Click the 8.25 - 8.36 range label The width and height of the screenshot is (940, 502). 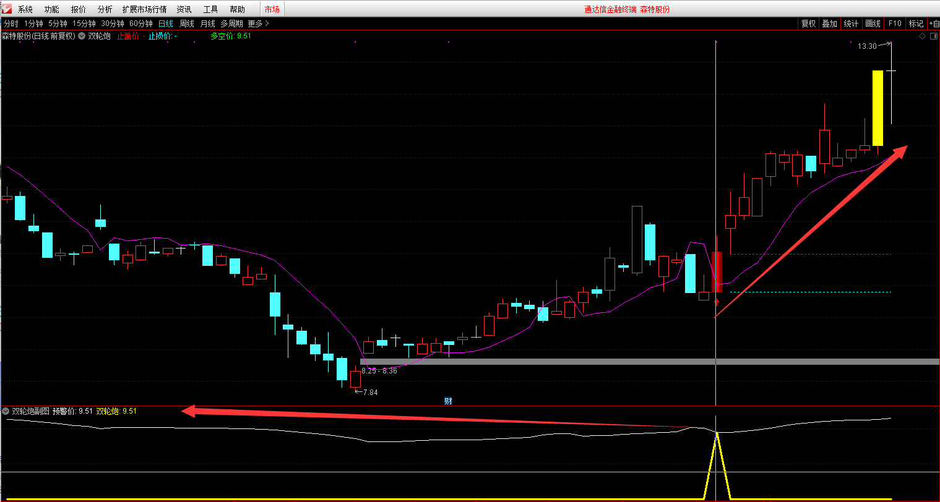tap(379, 371)
